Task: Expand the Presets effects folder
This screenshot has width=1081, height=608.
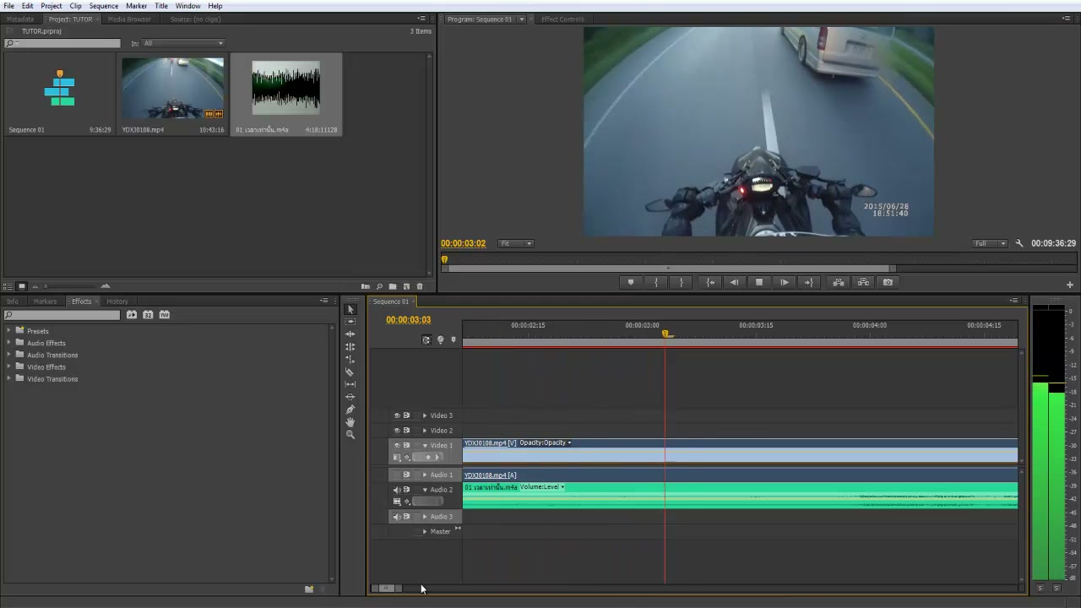Action: (x=8, y=331)
